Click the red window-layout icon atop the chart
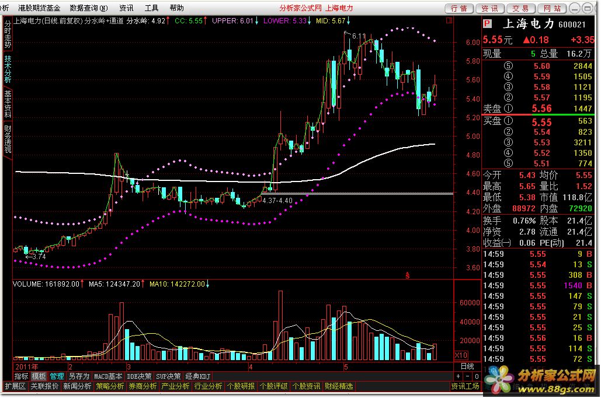This screenshot has height=398, width=601. 449,20
